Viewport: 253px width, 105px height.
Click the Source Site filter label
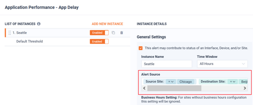pyautogui.click(x=155, y=82)
